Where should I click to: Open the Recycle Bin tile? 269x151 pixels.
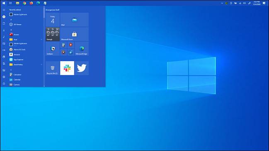click(x=53, y=68)
